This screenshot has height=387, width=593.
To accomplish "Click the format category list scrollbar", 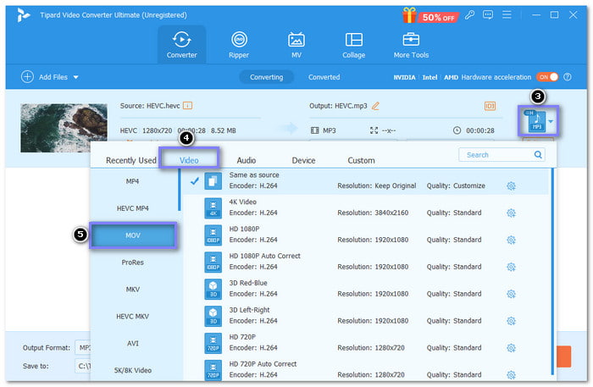I will (180, 190).
